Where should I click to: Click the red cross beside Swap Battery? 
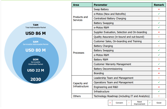[159, 9]
